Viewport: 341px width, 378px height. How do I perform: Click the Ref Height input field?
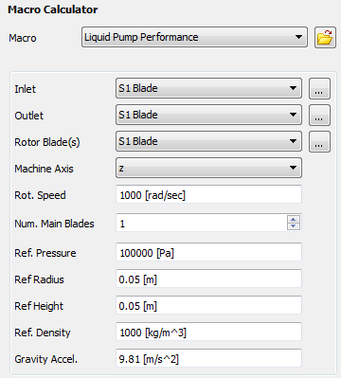pos(208,305)
